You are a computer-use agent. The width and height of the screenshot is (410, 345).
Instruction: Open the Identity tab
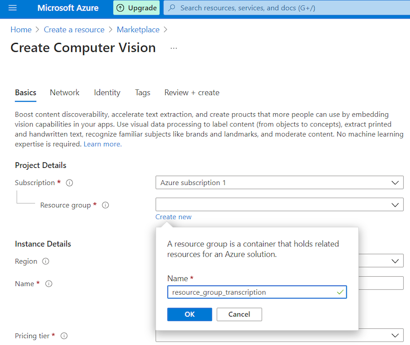107,93
